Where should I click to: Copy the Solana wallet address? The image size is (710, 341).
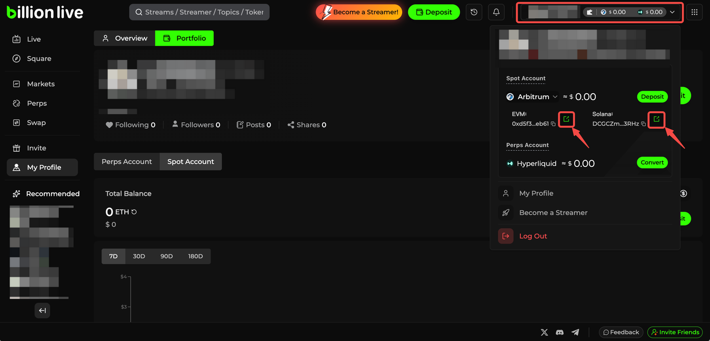[643, 124]
